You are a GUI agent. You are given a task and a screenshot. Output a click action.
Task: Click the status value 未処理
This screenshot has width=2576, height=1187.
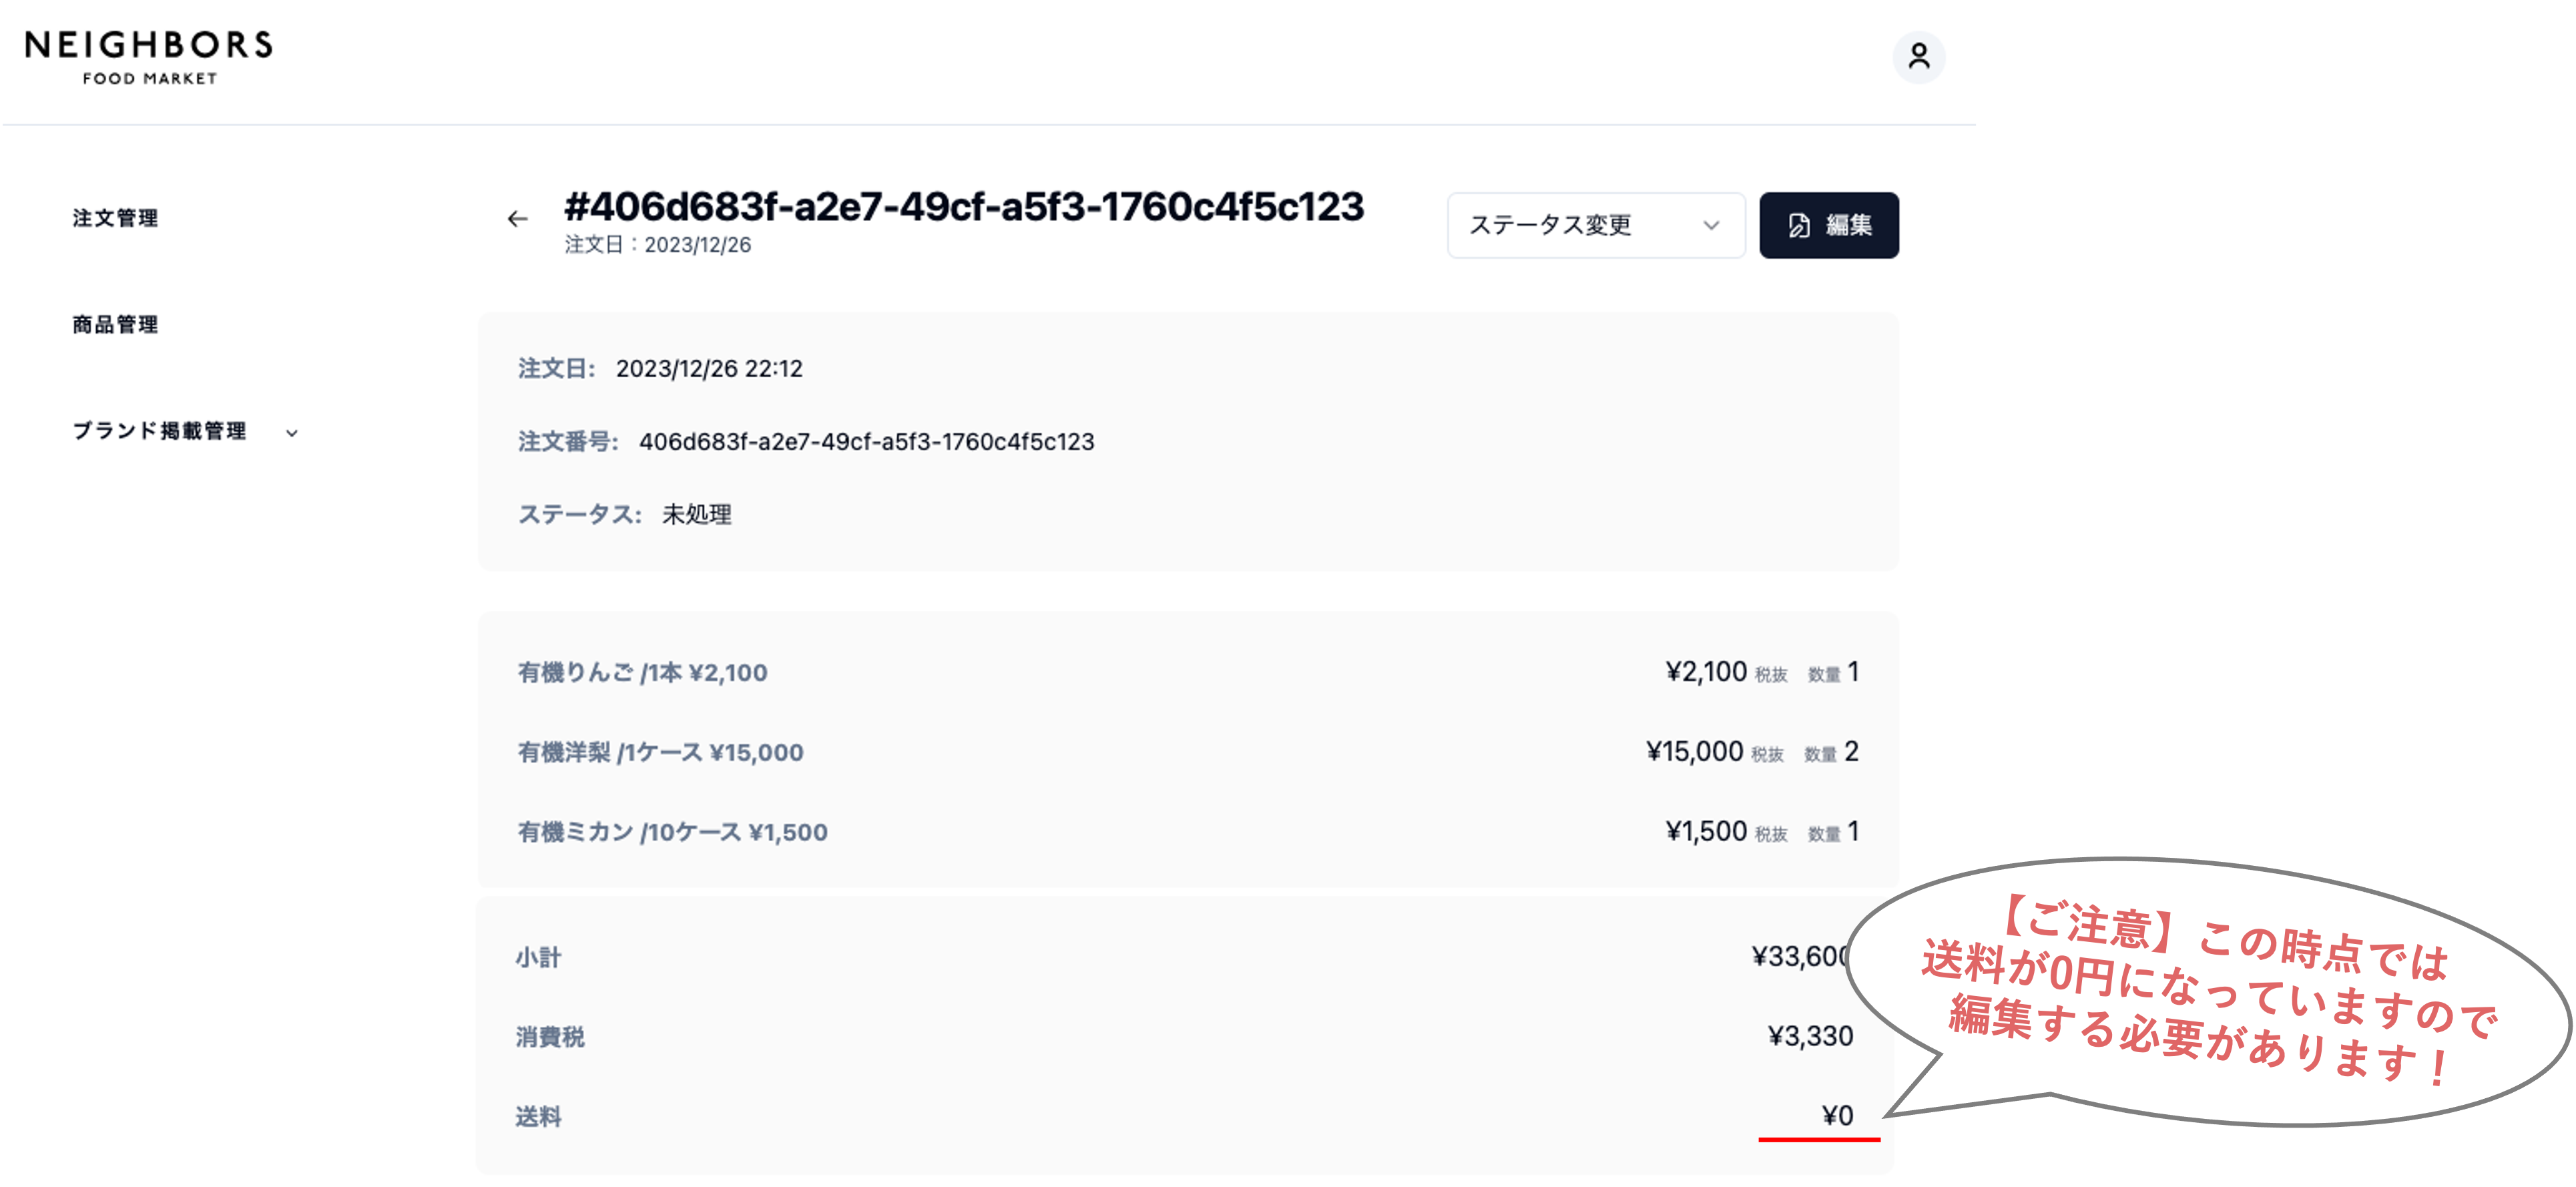(697, 515)
